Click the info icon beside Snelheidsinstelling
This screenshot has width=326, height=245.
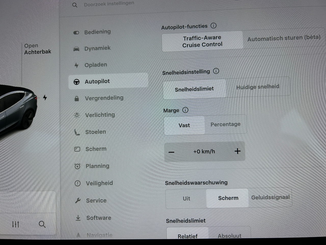(x=216, y=71)
